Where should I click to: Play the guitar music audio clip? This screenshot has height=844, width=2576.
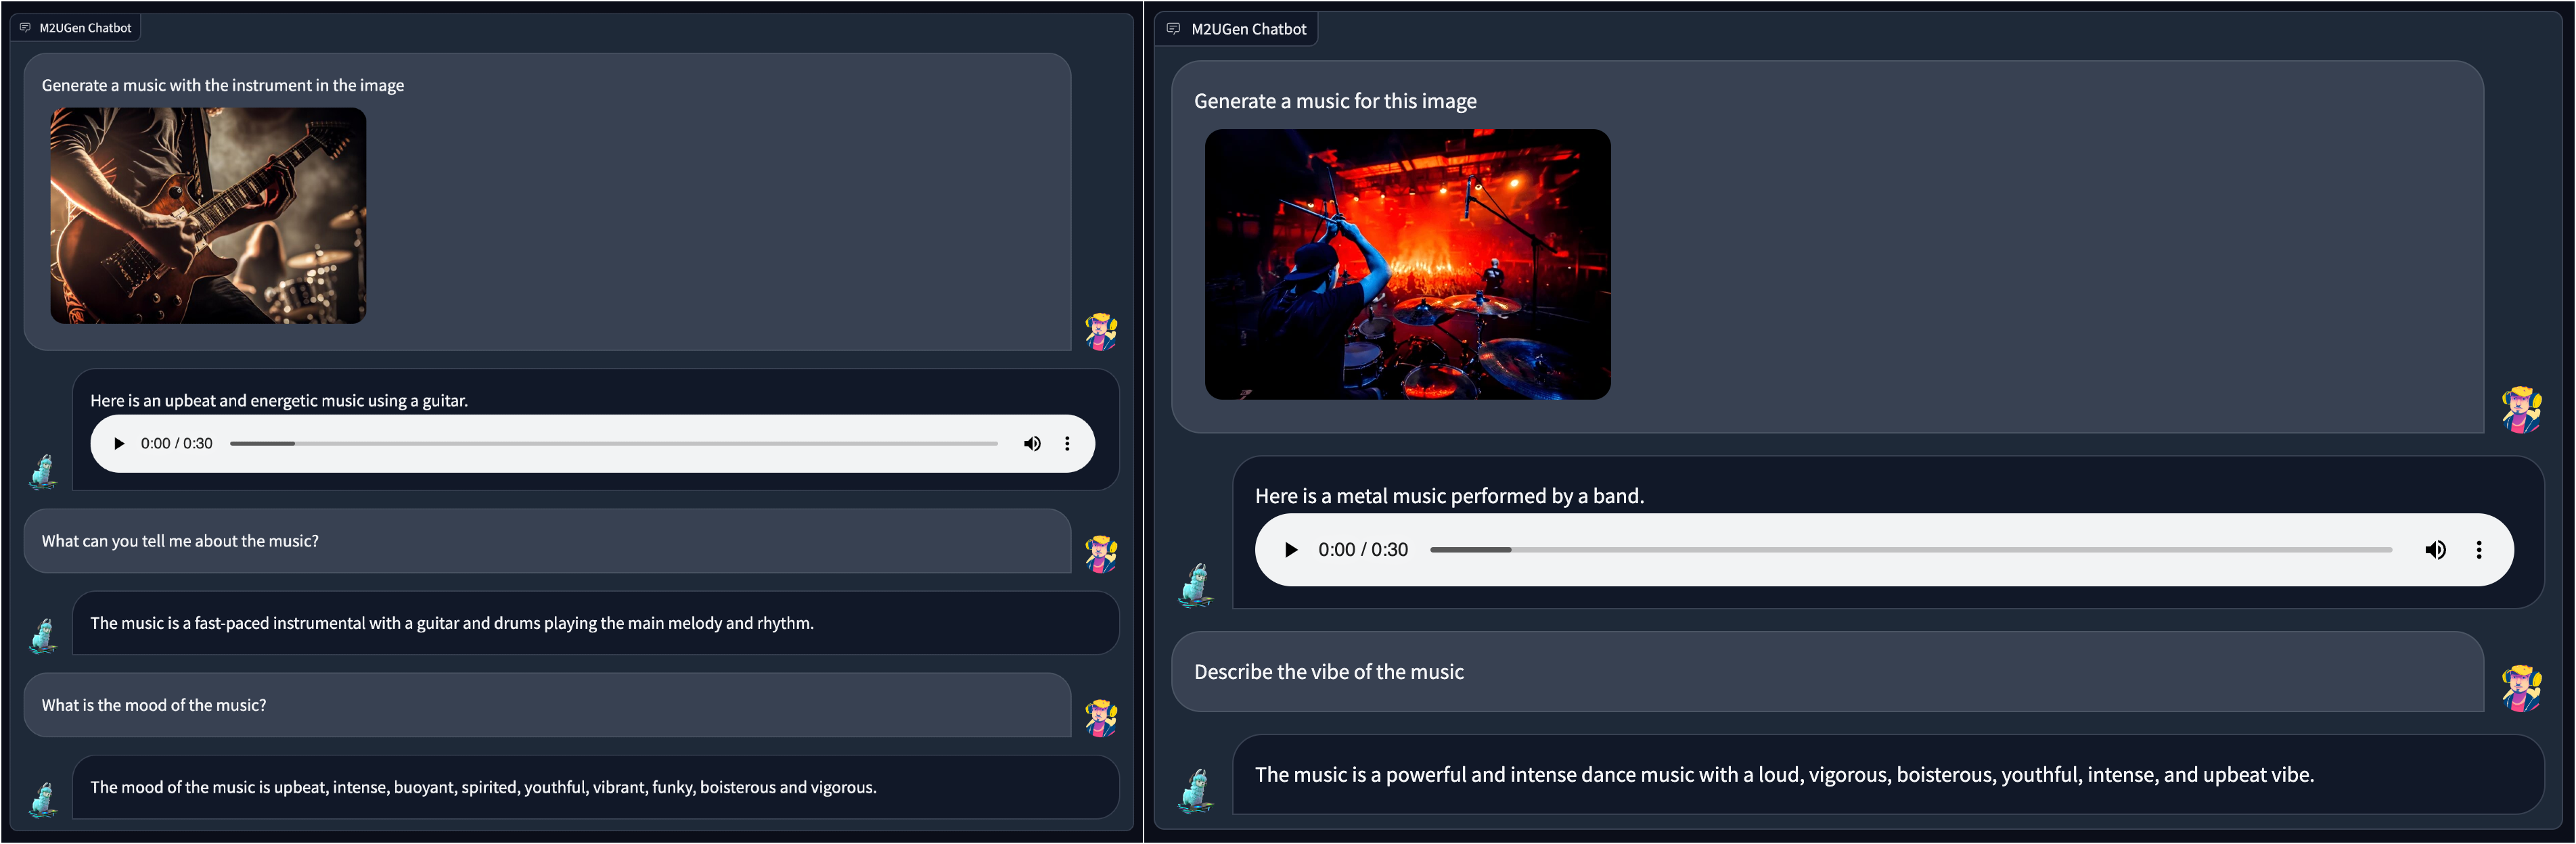click(119, 444)
